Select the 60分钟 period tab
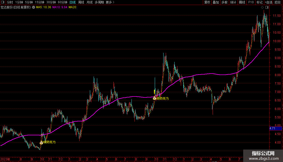Viewport: 283px width, 162px height. click(x=62, y=2)
